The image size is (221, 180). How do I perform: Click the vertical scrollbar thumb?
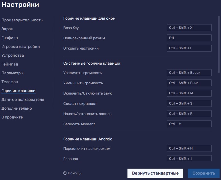tap(219, 44)
